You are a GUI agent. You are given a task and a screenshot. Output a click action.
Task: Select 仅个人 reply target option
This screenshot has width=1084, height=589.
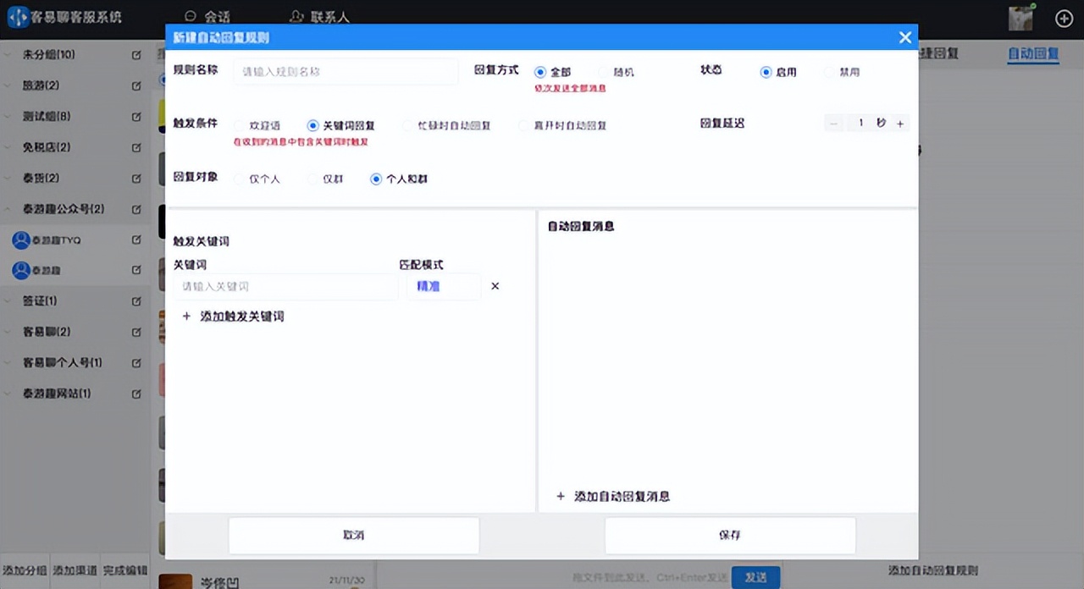240,179
